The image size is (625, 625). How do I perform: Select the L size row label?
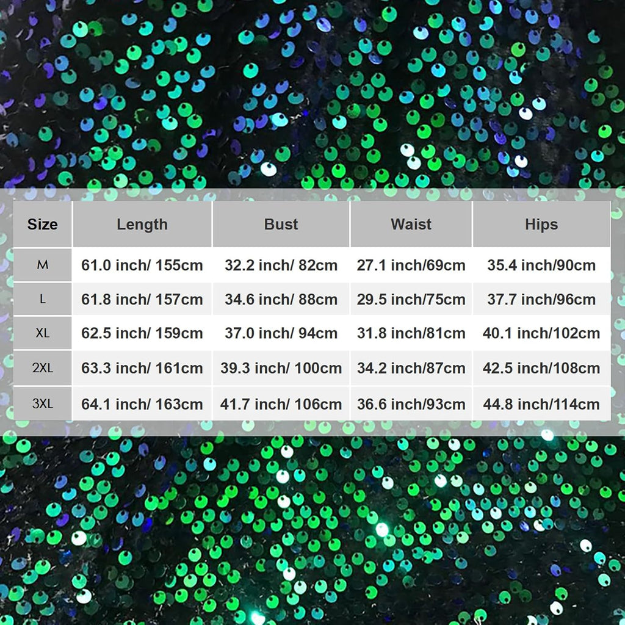43,299
